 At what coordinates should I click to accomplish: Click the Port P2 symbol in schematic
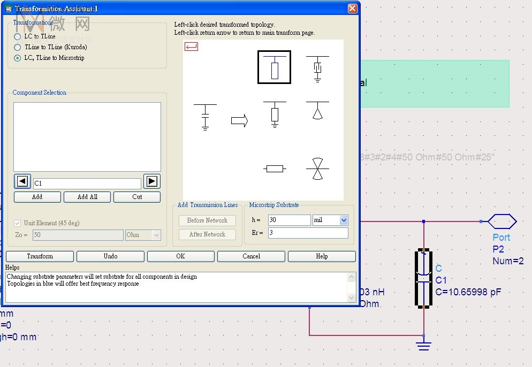[502, 221]
